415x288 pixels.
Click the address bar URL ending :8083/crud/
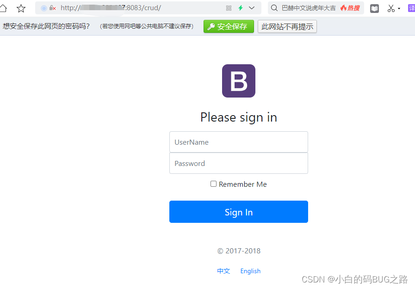(x=111, y=8)
